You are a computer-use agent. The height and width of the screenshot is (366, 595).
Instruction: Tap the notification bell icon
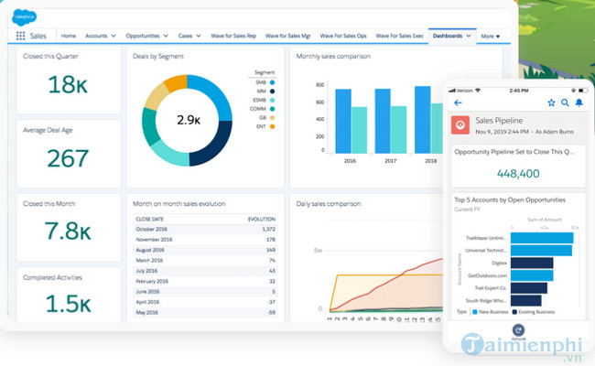[x=580, y=102]
